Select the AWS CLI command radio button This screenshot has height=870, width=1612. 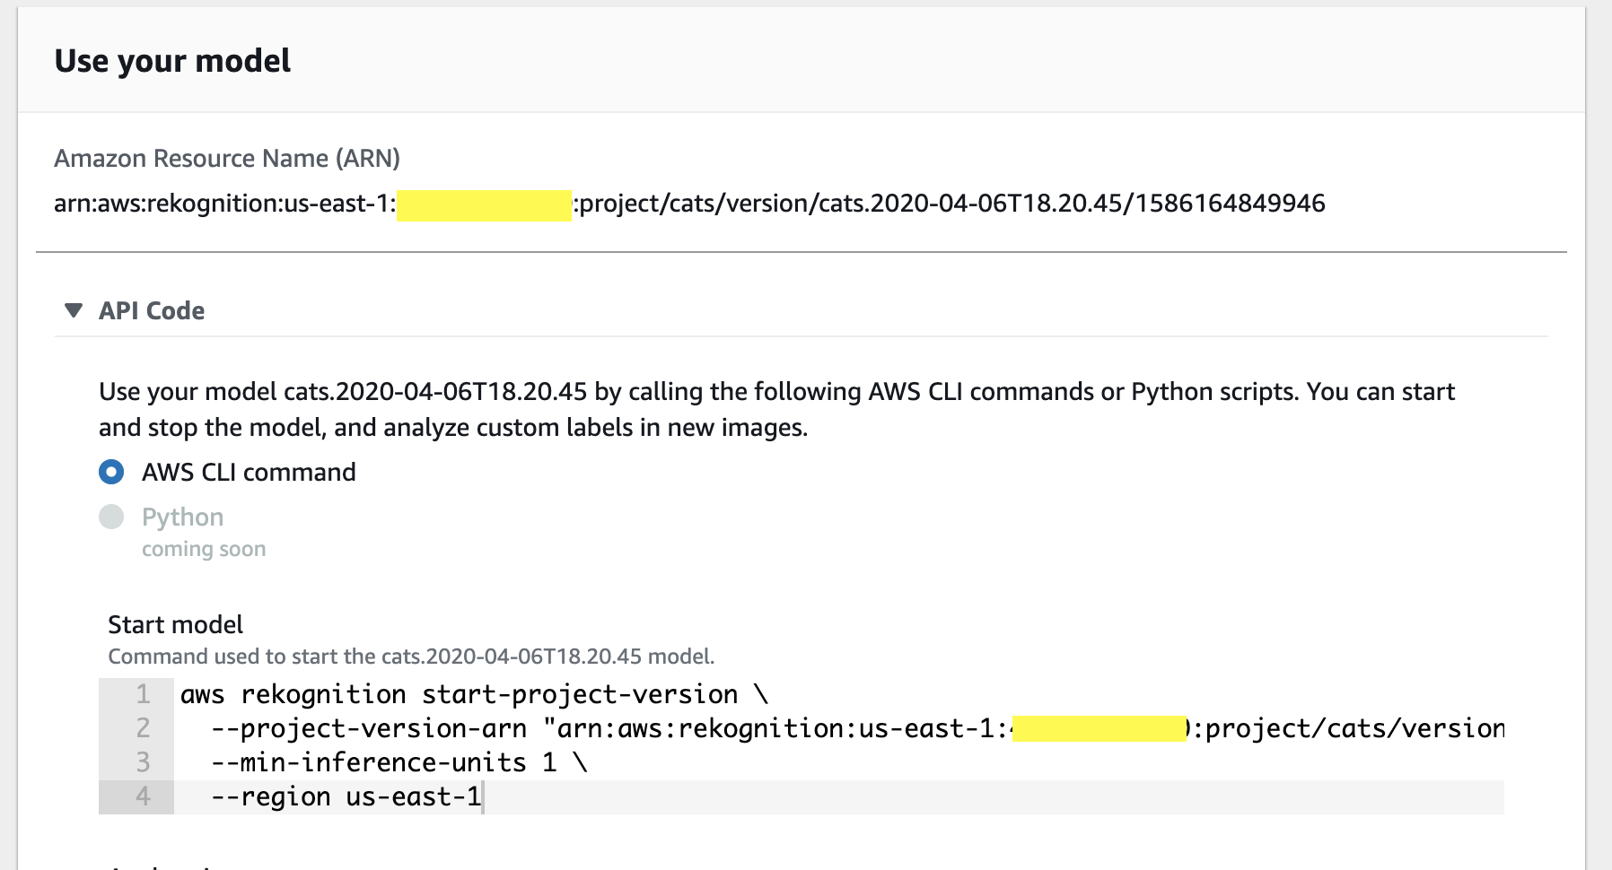pos(111,472)
